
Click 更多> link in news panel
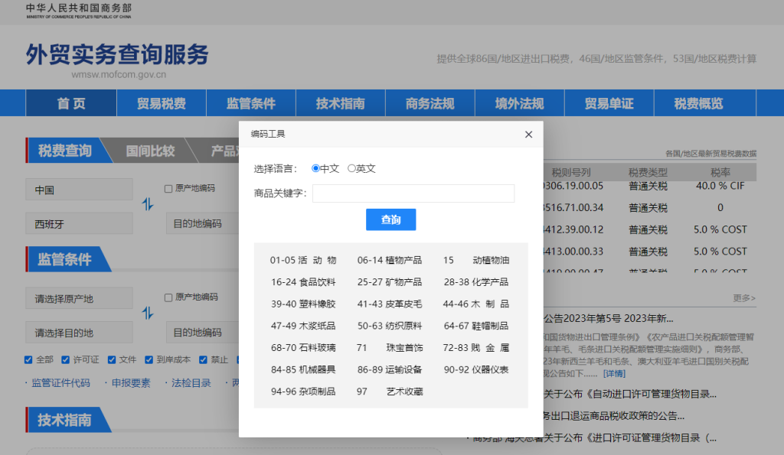coord(744,298)
